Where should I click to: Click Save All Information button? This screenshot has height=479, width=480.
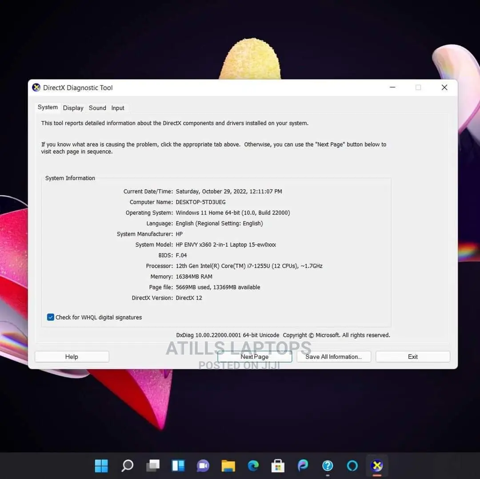tap(334, 357)
